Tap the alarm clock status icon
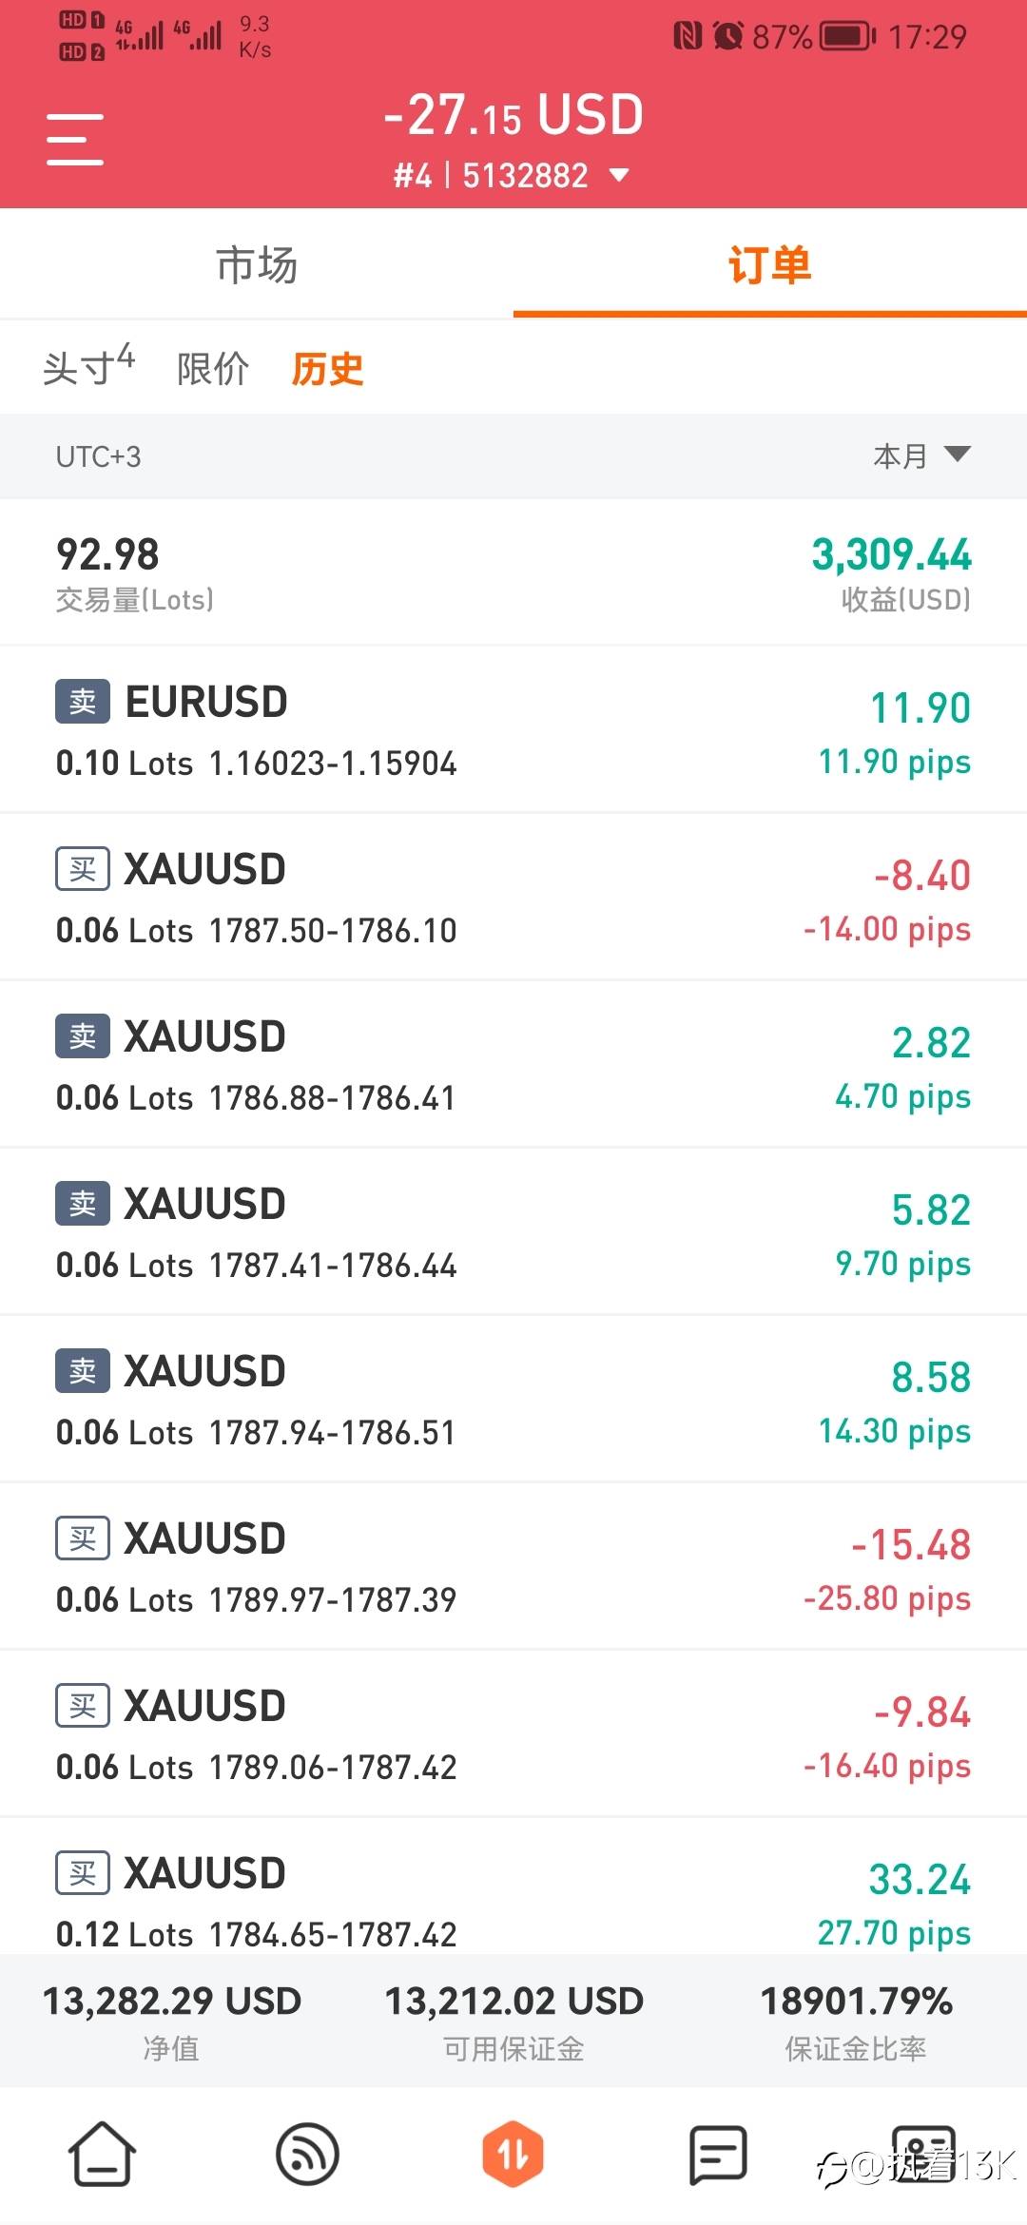 click(x=728, y=36)
